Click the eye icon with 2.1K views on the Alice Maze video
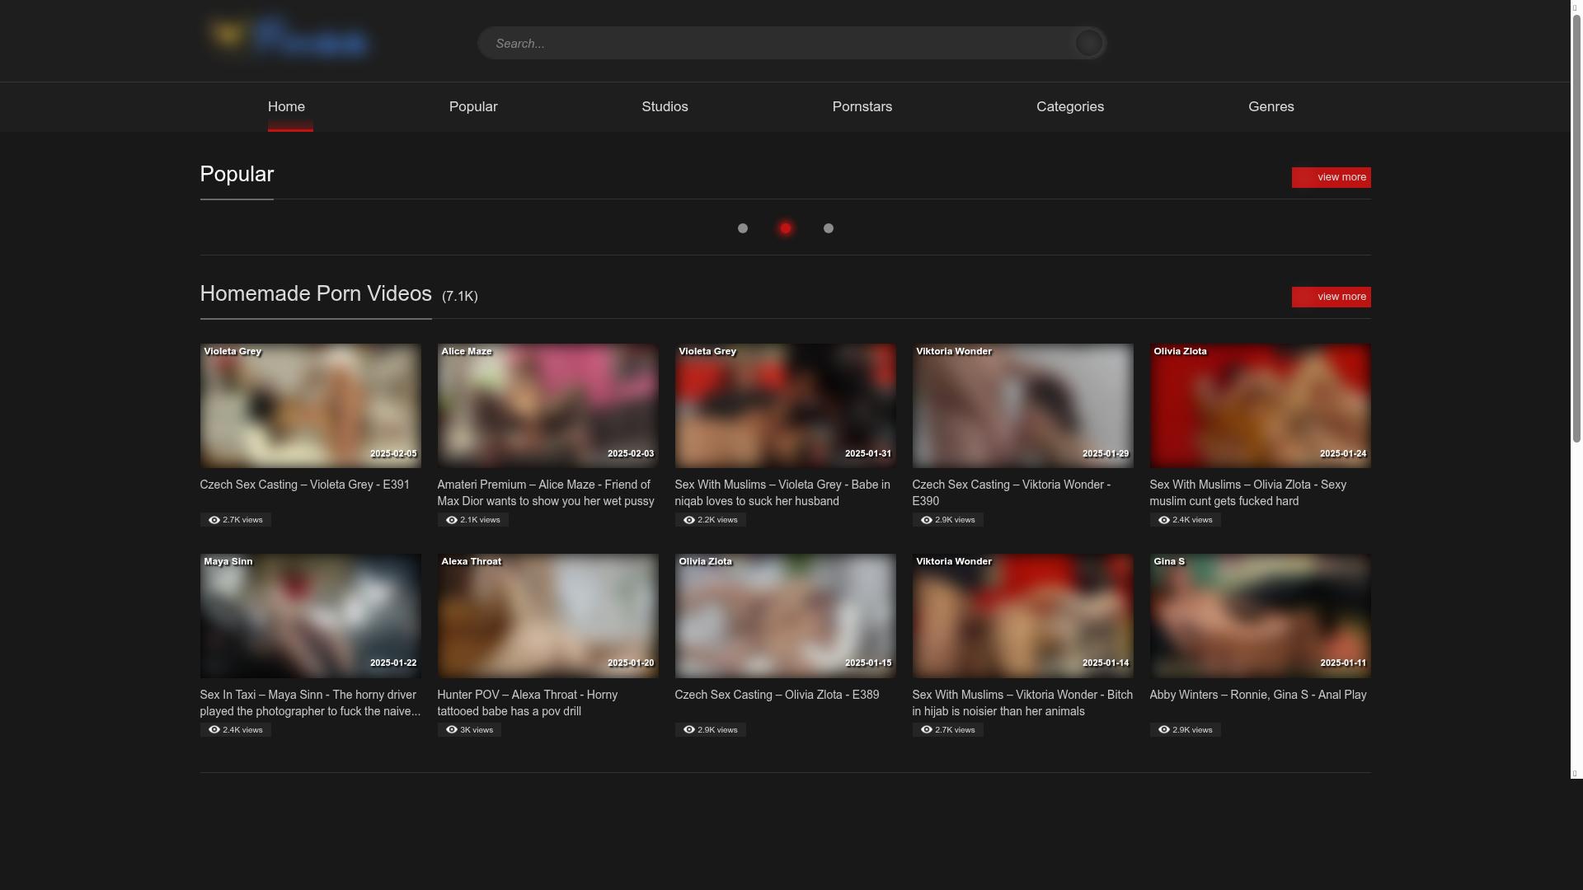 [x=451, y=519]
